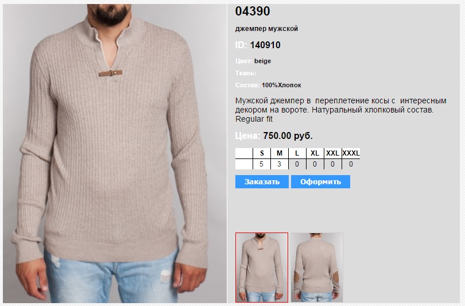Click the product code 04390 heading
Viewport: 465px width, 306px height.
[x=253, y=11]
